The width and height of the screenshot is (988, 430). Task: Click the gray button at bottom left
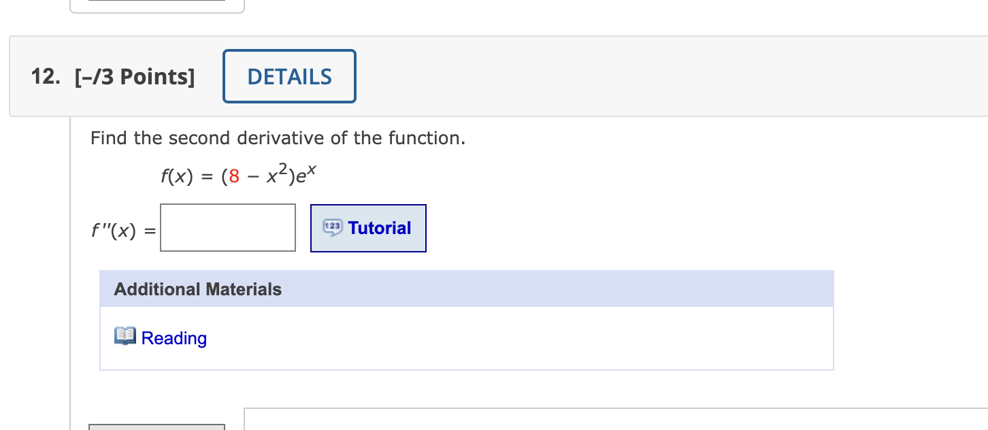click(157, 427)
